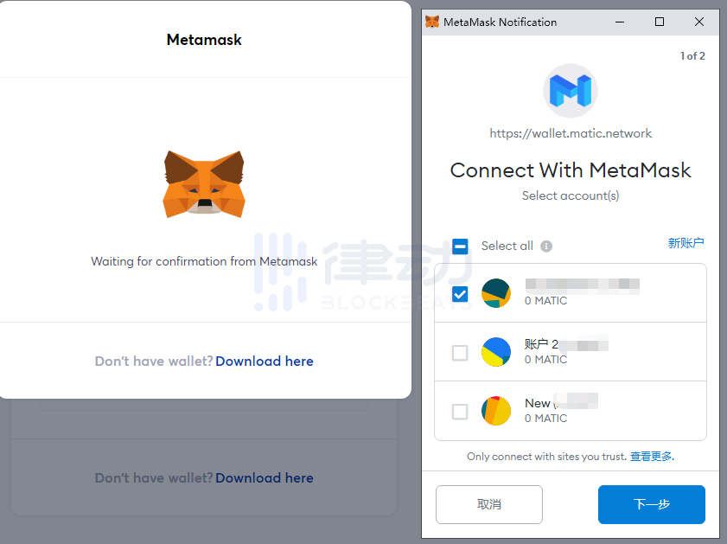Image resolution: width=727 pixels, height=544 pixels.
Task: Open the 新账户 new account link
Action: pyautogui.click(x=686, y=244)
